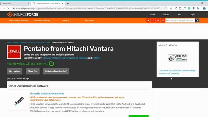Open ecropper contributor profile
The image size is (208, 117).
[56, 58]
